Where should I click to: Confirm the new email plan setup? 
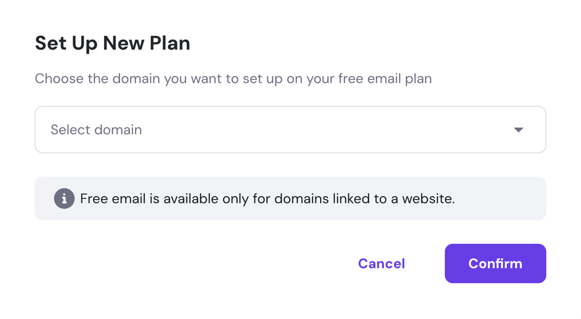click(495, 263)
